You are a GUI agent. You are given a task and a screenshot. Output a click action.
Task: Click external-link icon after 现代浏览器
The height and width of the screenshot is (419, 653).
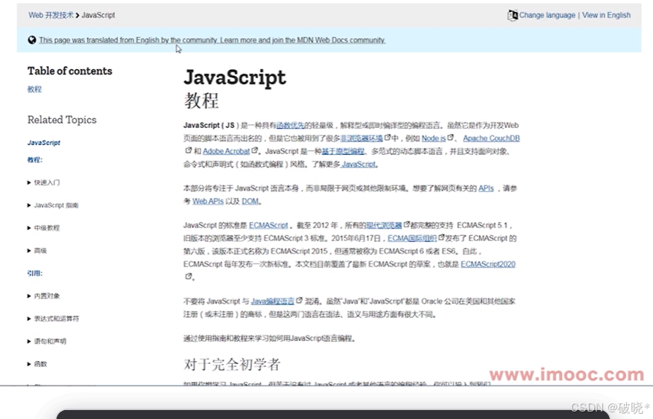[406, 225]
